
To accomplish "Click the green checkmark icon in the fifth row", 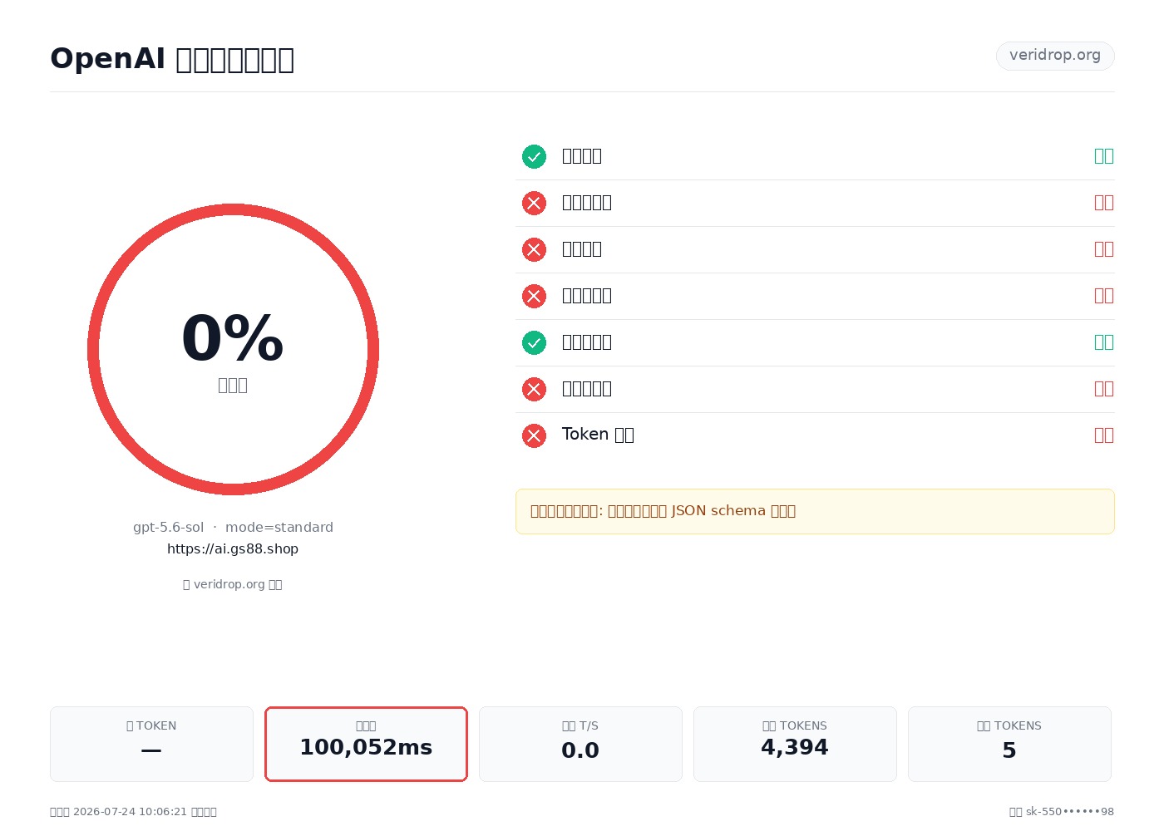I will (534, 342).
